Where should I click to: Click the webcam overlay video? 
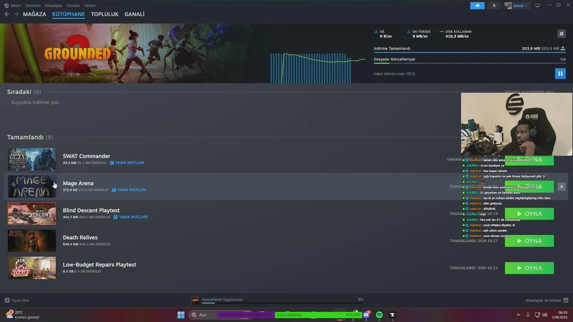(517, 124)
